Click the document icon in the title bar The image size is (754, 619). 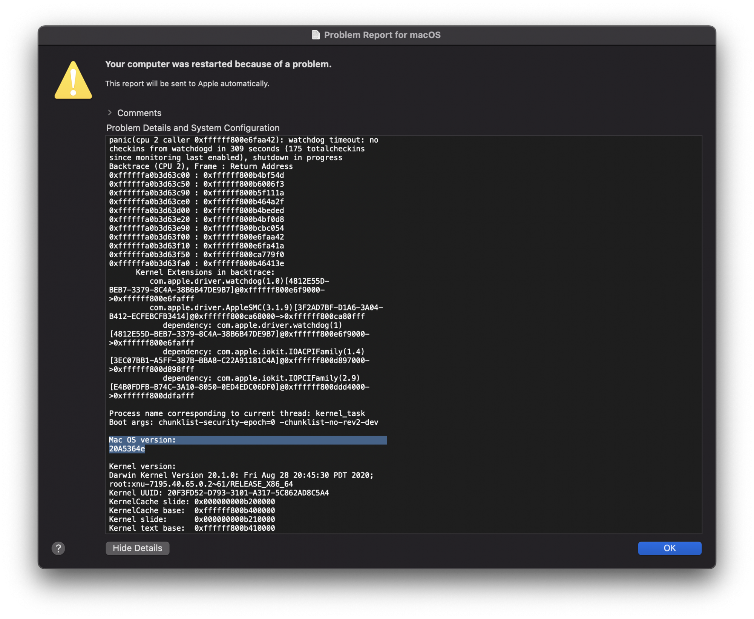pyautogui.click(x=316, y=35)
